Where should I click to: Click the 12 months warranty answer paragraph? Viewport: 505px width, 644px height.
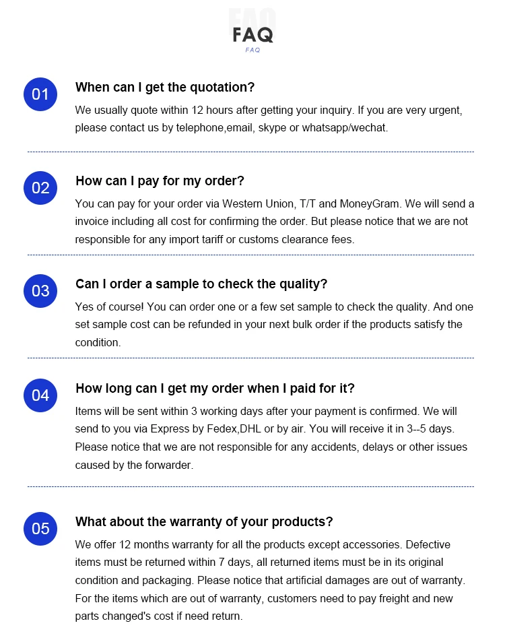click(x=270, y=580)
